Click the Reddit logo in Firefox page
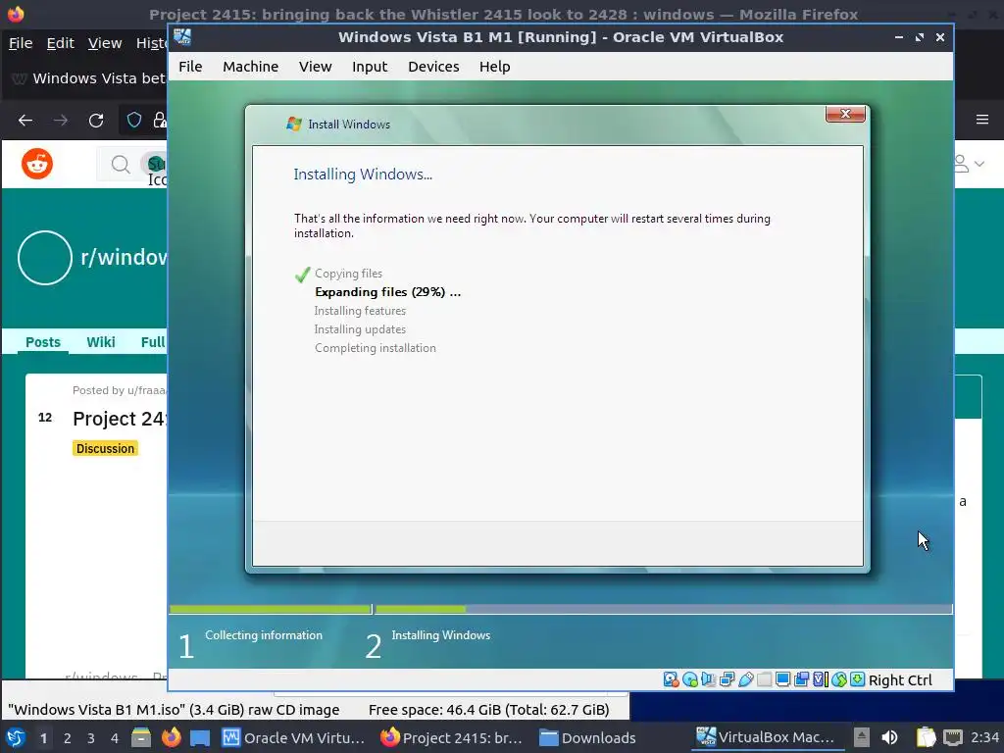This screenshot has width=1004, height=753. pyautogui.click(x=37, y=164)
